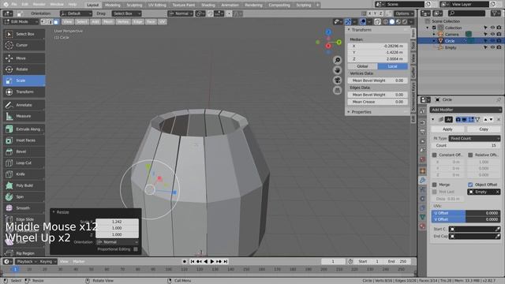Click the Copy modifier button
This screenshot has width=505, height=284.
484,129
